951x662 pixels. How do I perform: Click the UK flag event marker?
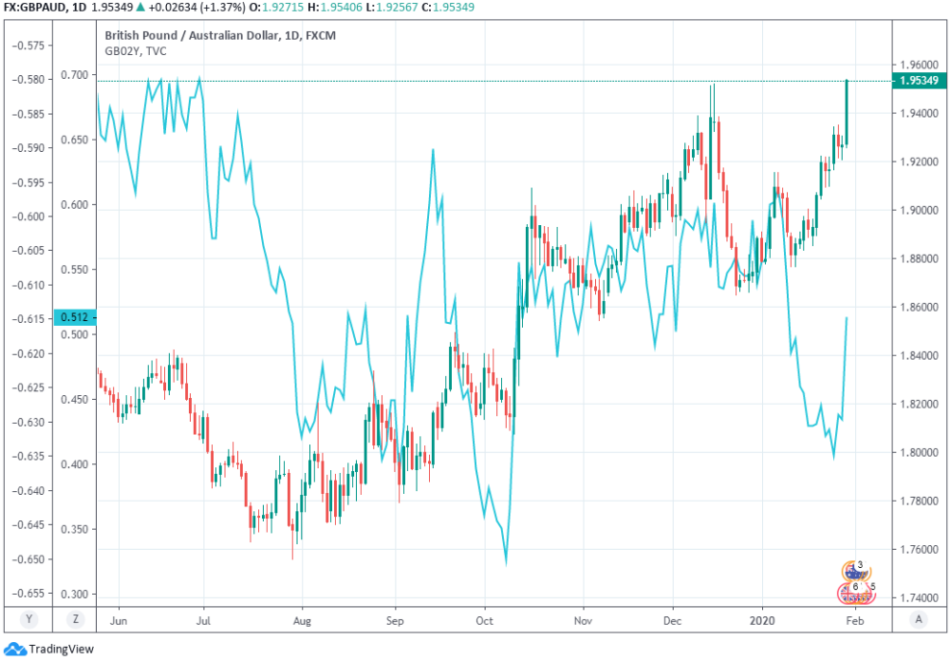(856, 593)
